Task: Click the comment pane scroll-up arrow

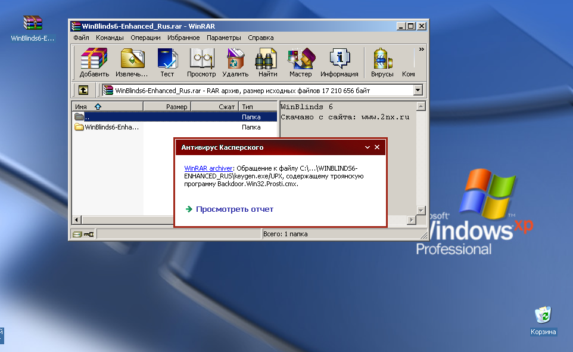Action: pyautogui.click(x=421, y=106)
